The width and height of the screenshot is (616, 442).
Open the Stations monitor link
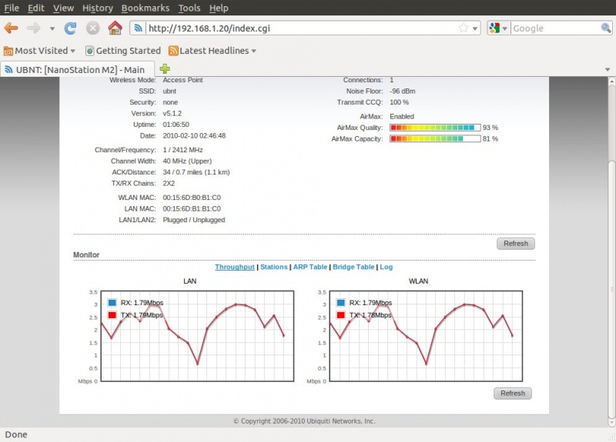[x=273, y=267]
